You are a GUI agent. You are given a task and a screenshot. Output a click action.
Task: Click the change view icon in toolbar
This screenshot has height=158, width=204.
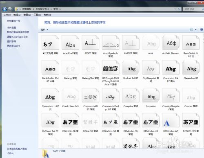pos(191,29)
